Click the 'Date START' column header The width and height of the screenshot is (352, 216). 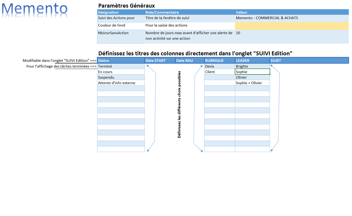160,60
